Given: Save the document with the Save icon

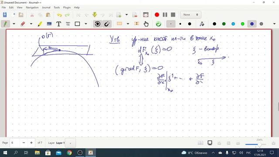Looking at the screenshot, I should click(5, 14).
